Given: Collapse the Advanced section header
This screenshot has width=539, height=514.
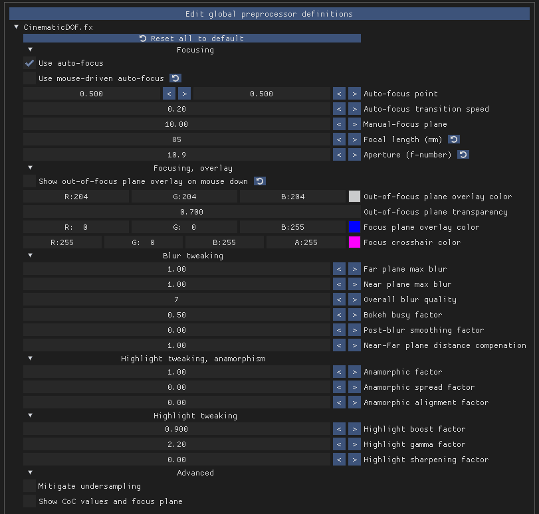Looking at the screenshot, I should point(30,473).
